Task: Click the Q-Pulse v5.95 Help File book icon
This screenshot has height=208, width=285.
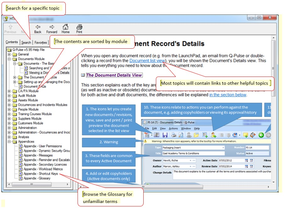Action: [9, 50]
